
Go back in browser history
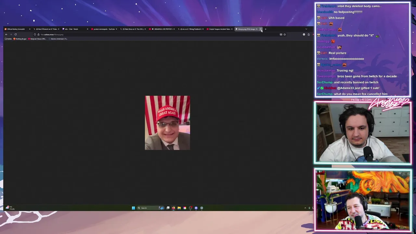click(6, 34)
